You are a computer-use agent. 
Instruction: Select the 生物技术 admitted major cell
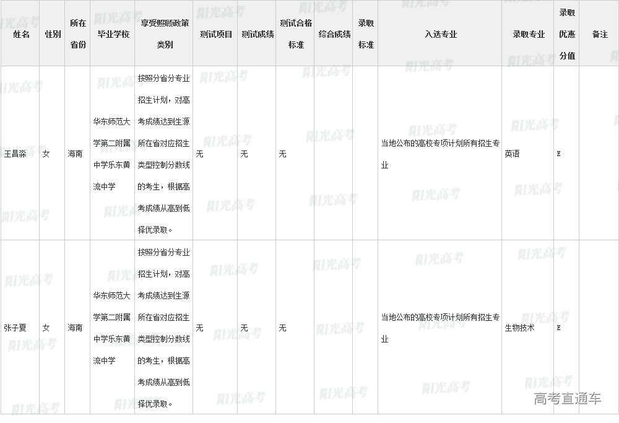tap(519, 328)
